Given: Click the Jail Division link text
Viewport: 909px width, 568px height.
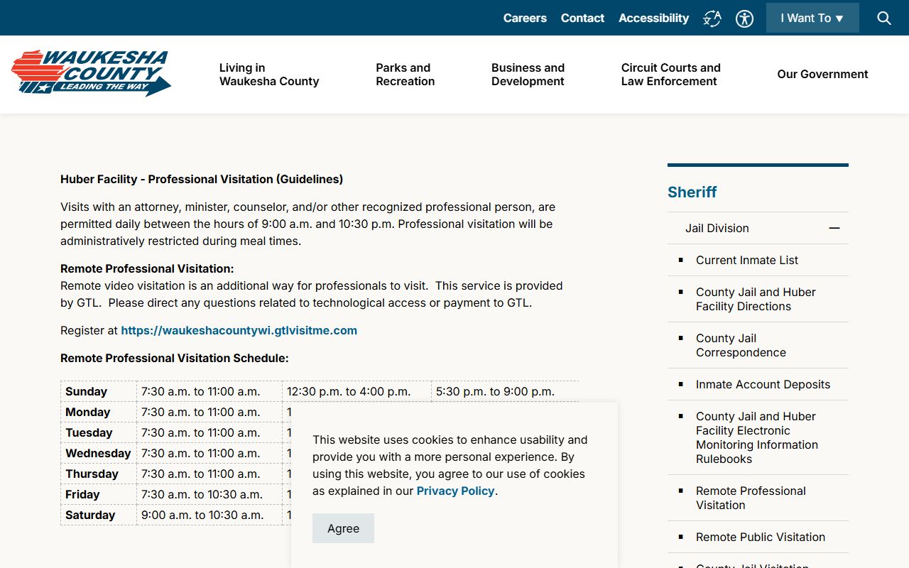Looking at the screenshot, I should click(717, 228).
